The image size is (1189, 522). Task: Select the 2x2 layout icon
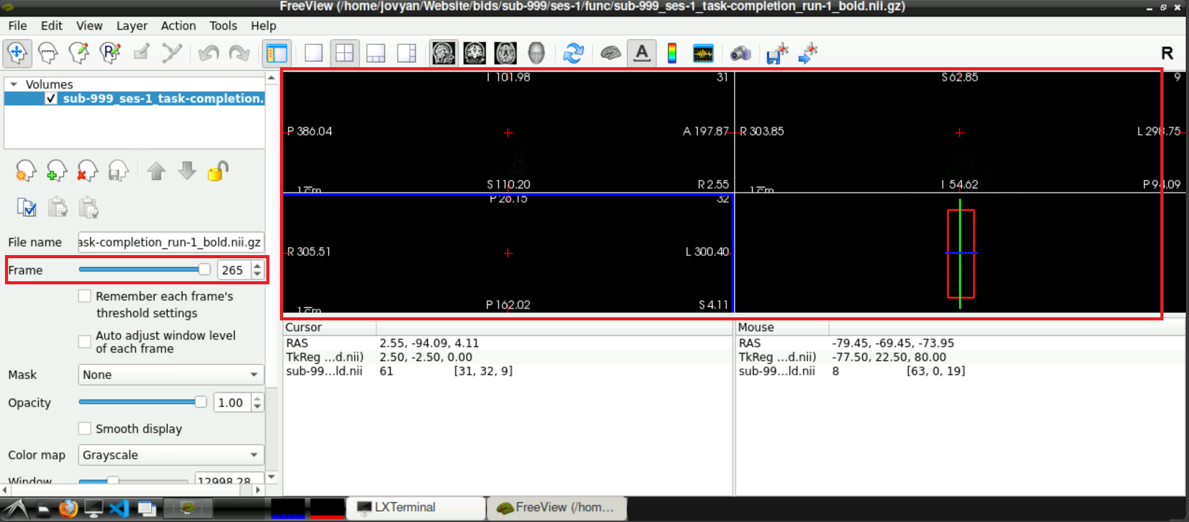point(345,54)
